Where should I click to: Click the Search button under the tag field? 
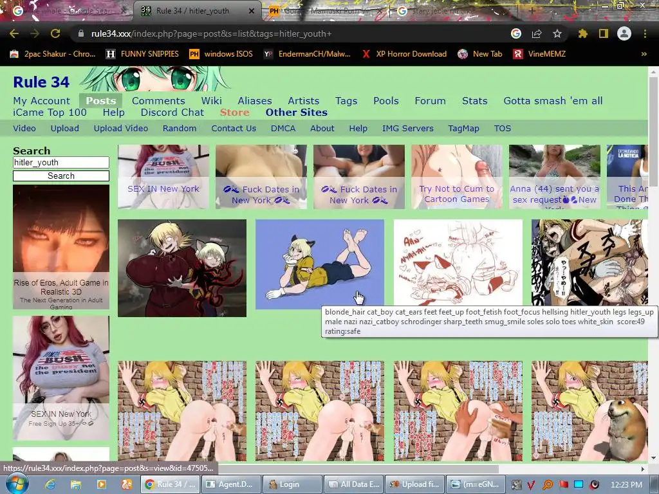(61, 176)
